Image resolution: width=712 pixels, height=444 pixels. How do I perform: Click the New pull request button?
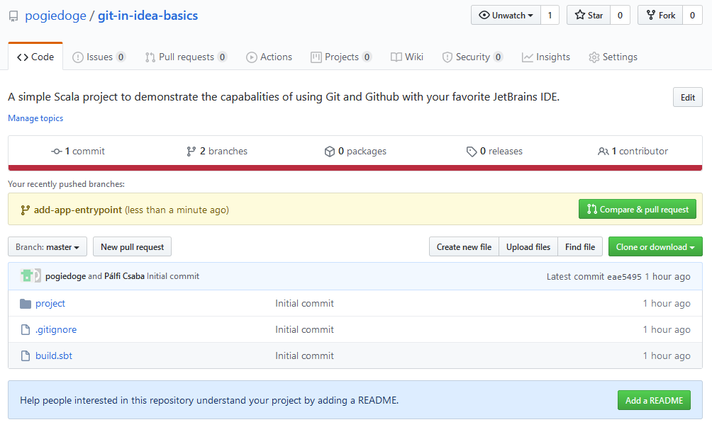point(132,246)
